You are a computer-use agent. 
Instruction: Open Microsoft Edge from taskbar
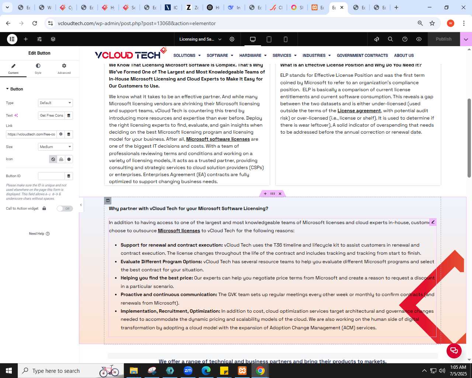coord(206,371)
